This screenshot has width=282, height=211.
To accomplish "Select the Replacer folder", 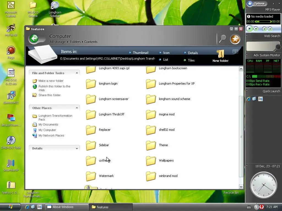I will (x=98, y=130).
